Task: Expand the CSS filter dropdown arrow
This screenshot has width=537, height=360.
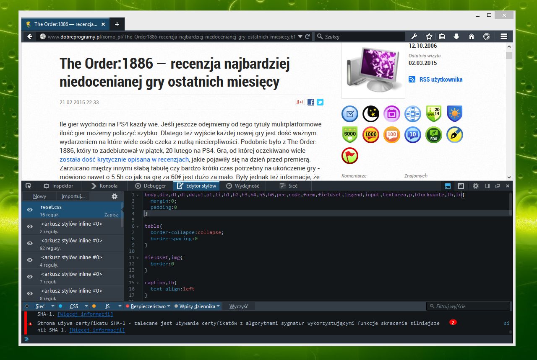Action: click(86, 306)
